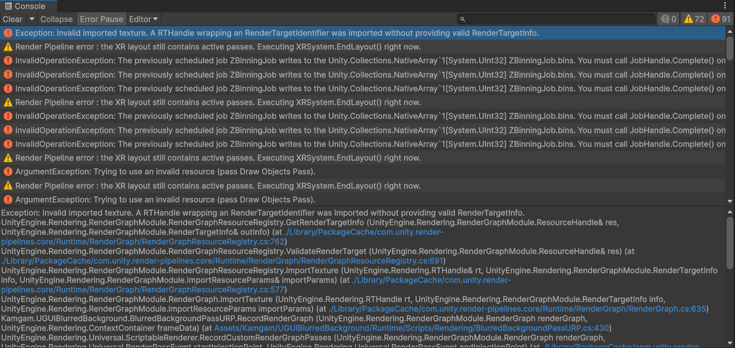Toggle the info messages filter showing 0
The height and width of the screenshot is (348, 735).
[x=668, y=19]
